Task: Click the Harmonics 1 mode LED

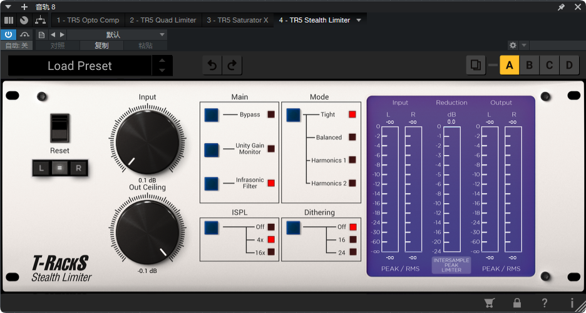Action: pos(352,160)
